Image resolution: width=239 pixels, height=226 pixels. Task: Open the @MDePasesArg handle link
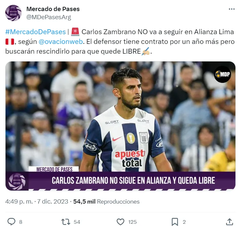point(49,17)
